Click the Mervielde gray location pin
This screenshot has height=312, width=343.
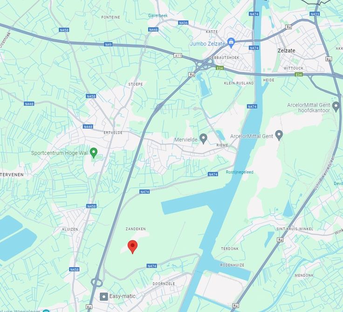(x=204, y=139)
